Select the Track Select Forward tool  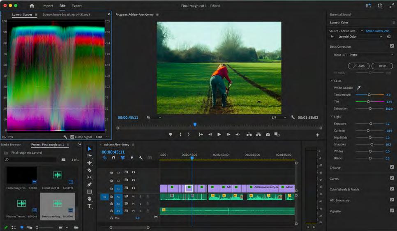[x=89, y=156]
